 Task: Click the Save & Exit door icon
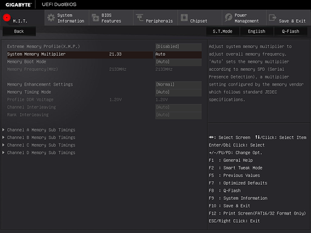(273, 18)
